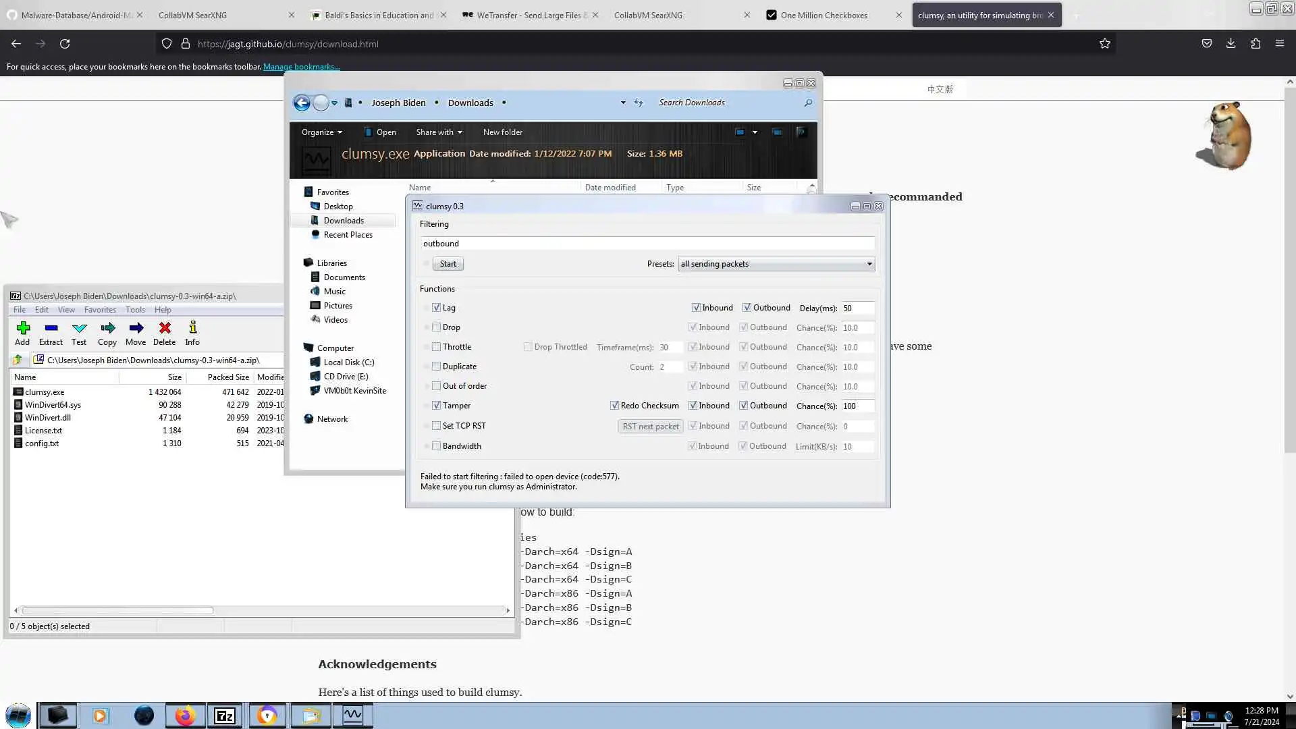Viewport: 1296px width, 729px height.
Task: Click the clumsy icon in the taskbar
Action: click(352, 715)
